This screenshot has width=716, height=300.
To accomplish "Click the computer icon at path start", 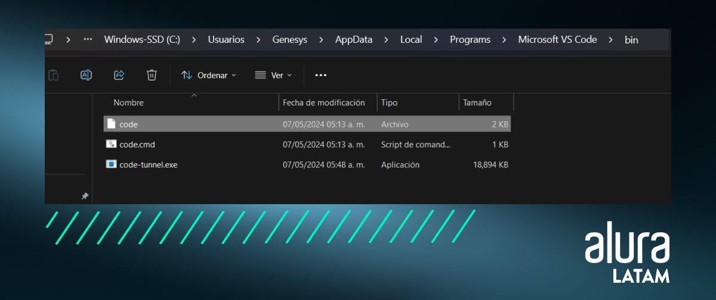I will click(x=48, y=40).
